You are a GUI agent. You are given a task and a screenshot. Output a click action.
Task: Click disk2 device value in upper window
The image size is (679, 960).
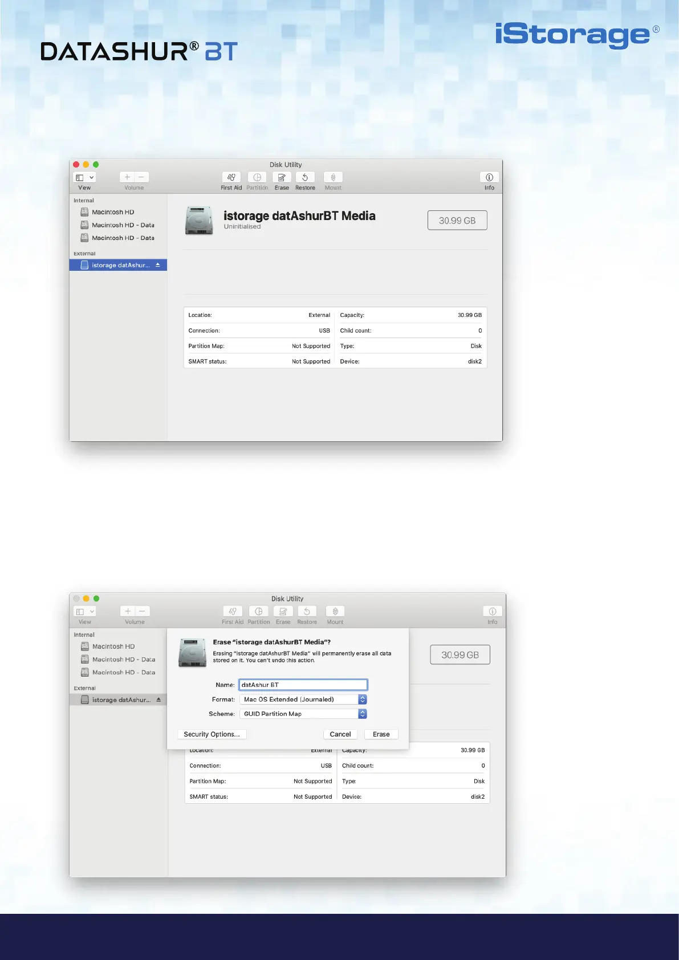coord(475,361)
